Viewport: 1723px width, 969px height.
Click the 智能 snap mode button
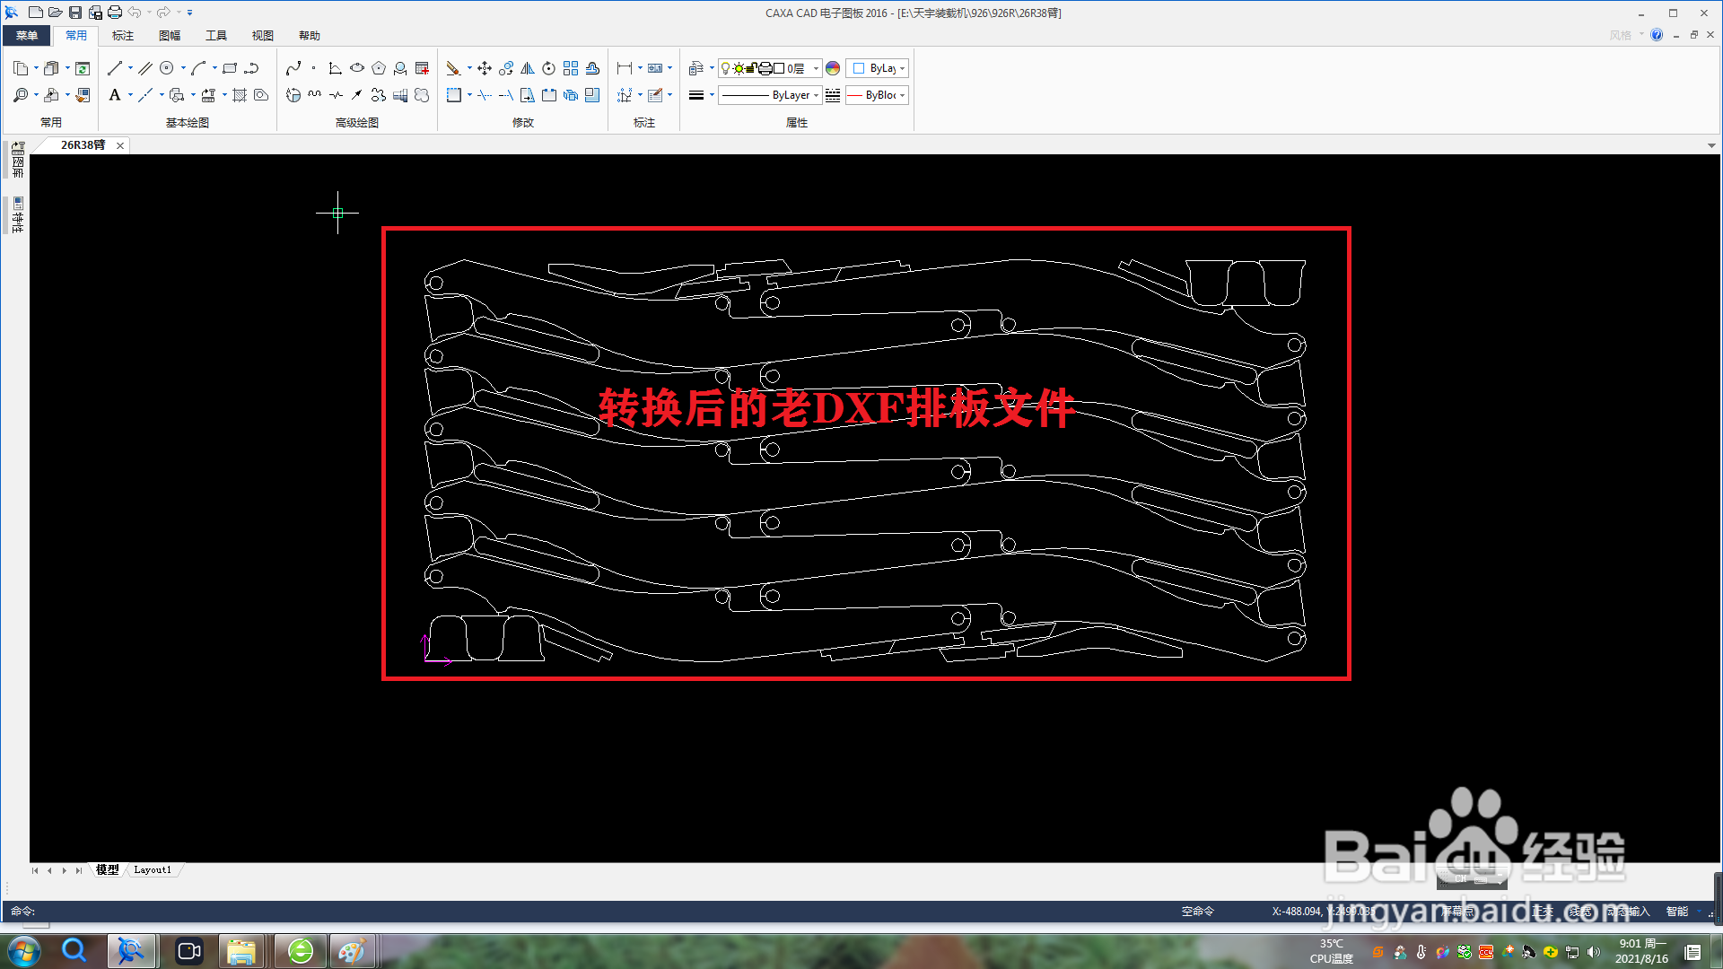point(1676,911)
